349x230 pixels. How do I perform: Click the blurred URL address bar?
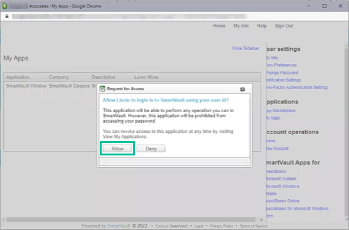coord(129,16)
